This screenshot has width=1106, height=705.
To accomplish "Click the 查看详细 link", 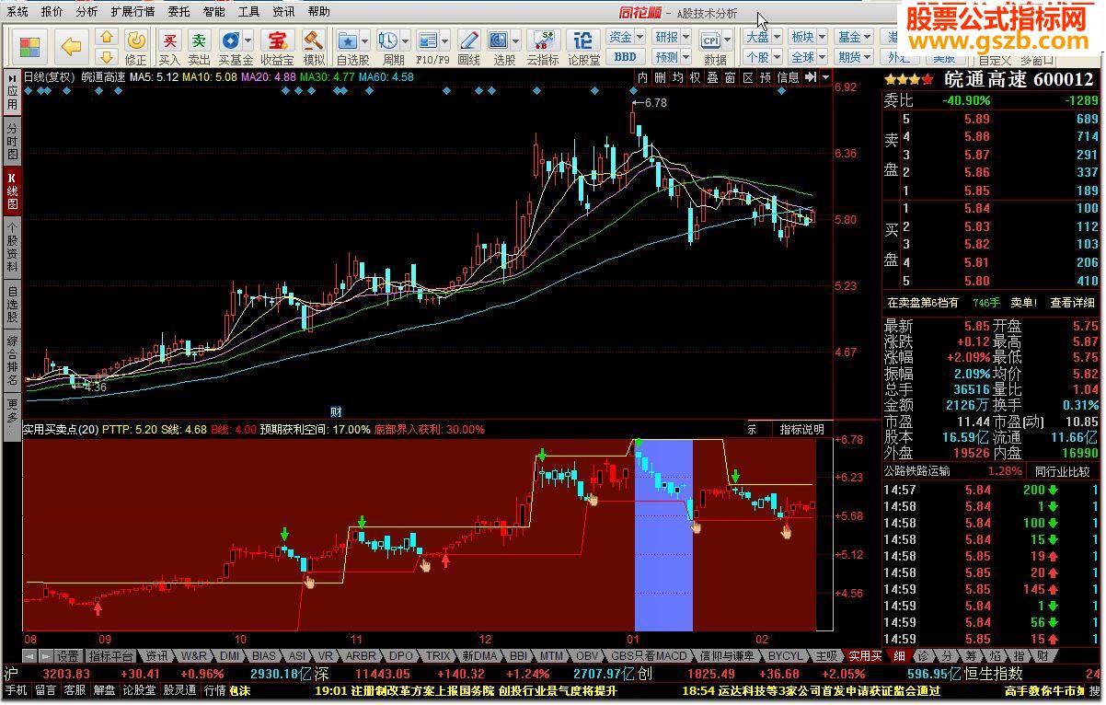I will tap(1073, 303).
